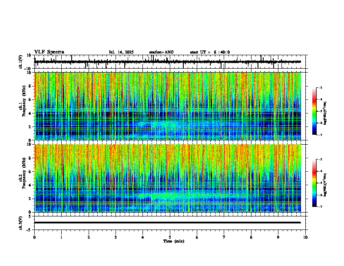Click time axis tick label "10"
The height and width of the screenshot is (266, 344).
pos(305,237)
